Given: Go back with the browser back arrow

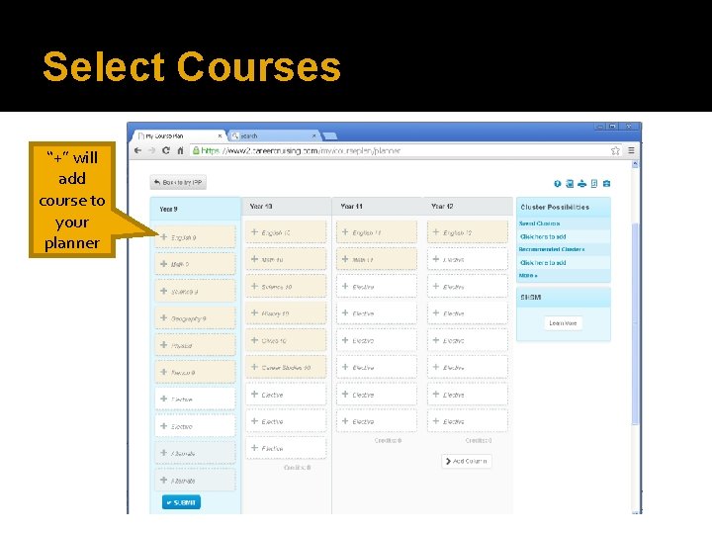Looking at the screenshot, I should 138,150.
